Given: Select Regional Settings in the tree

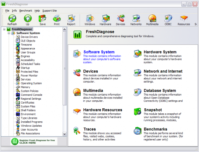Looking at the screenshot, I should pos(31,99).
